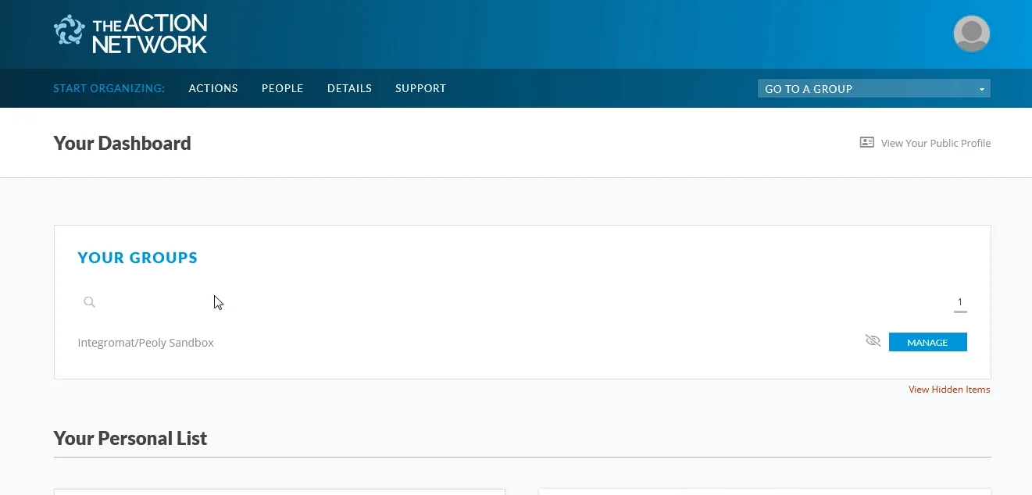This screenshot has height=495, width=1032.
Task: Open the View Your Public Profile link
Action: click(935, 143)
